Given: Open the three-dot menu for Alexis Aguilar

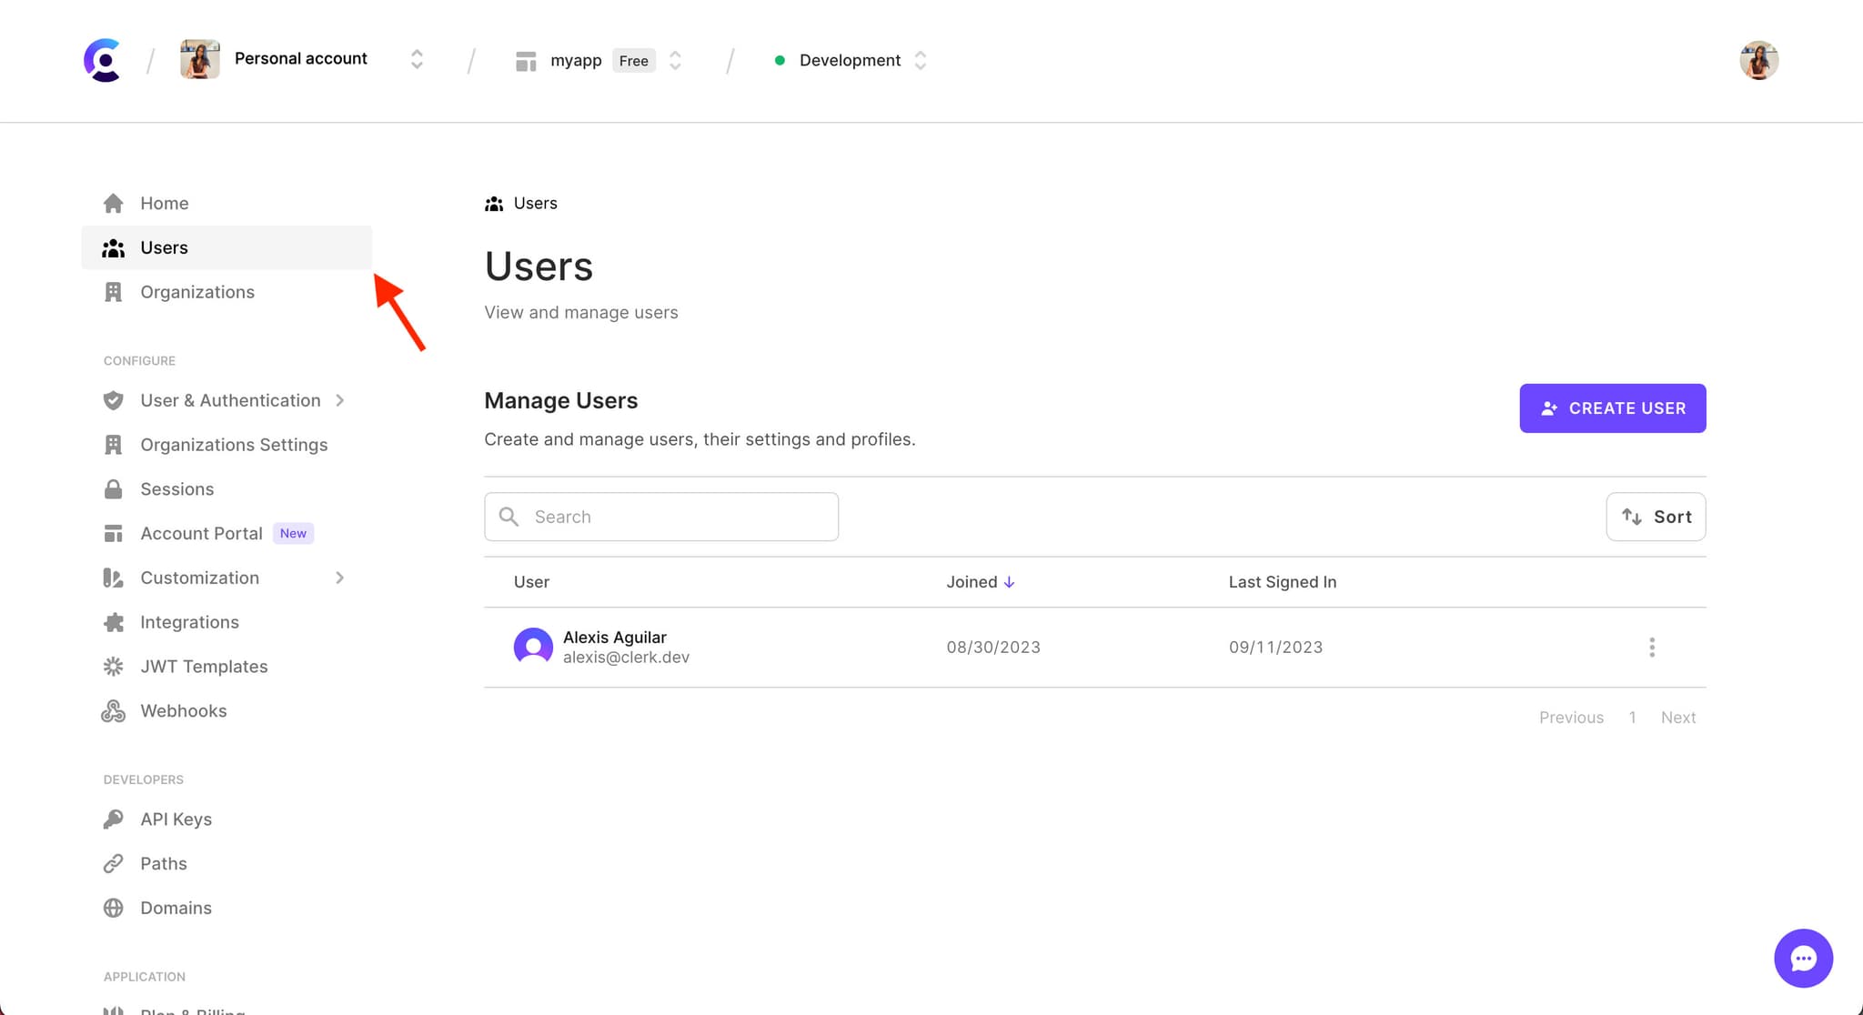Looking at the screenshot, I should (1652, 648).
